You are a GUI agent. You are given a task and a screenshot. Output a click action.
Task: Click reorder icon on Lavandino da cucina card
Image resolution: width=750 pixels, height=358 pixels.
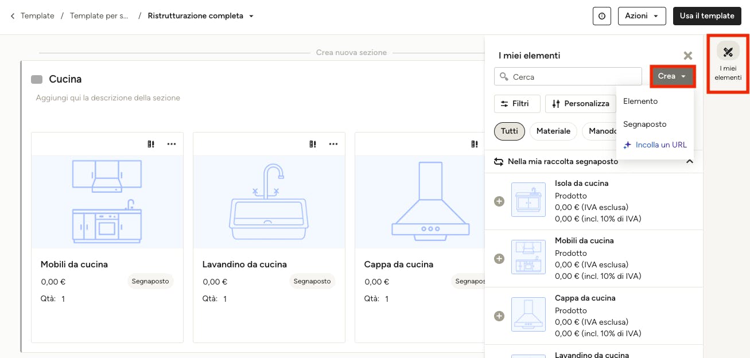coord(313,144)
